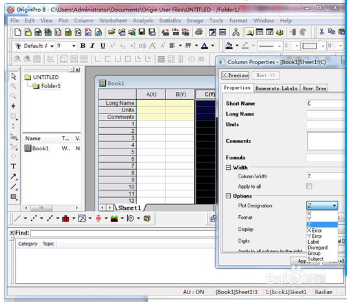Open column plot type dropdown arrow

pos(74,218)
